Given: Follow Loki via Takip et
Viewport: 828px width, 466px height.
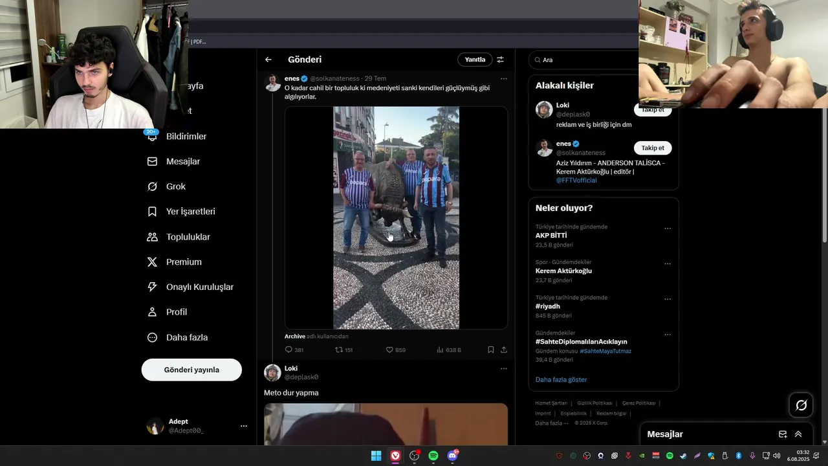Looking at the screenshot, I should [x=653, y=110].
